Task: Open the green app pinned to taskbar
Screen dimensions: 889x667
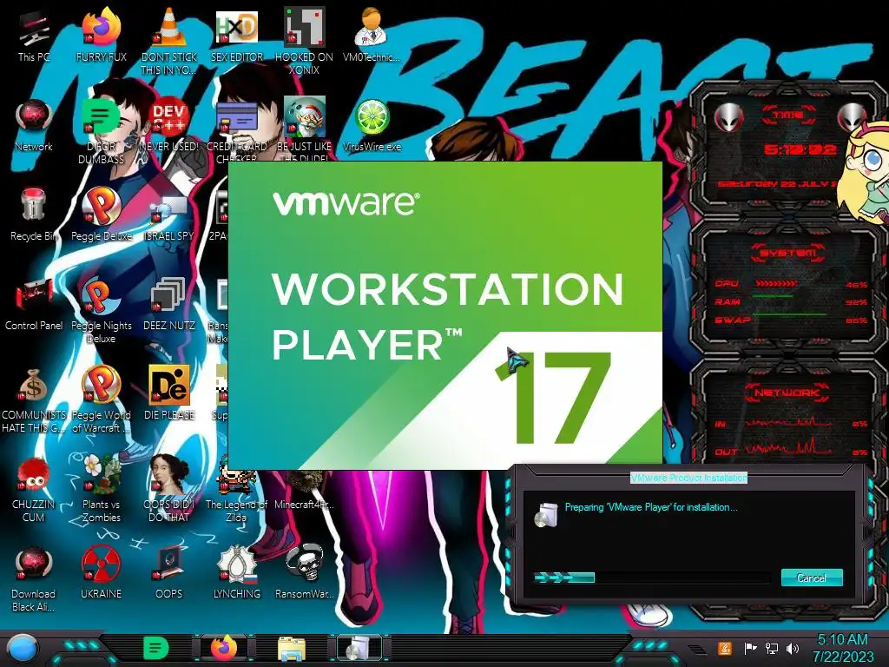Action: tap(156, 648)
